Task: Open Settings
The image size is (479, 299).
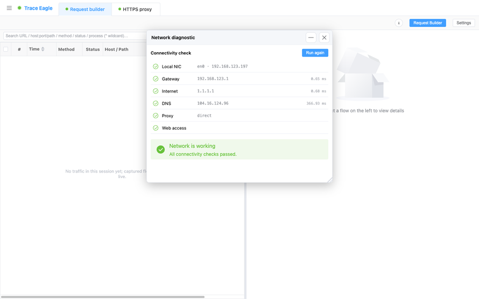Action: 464,23
